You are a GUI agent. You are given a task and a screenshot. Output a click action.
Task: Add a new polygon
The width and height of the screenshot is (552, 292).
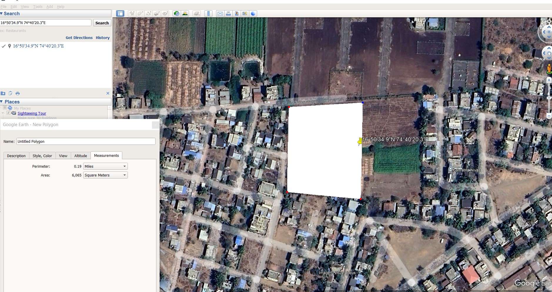pyautogui.click(x=140, y=13)
